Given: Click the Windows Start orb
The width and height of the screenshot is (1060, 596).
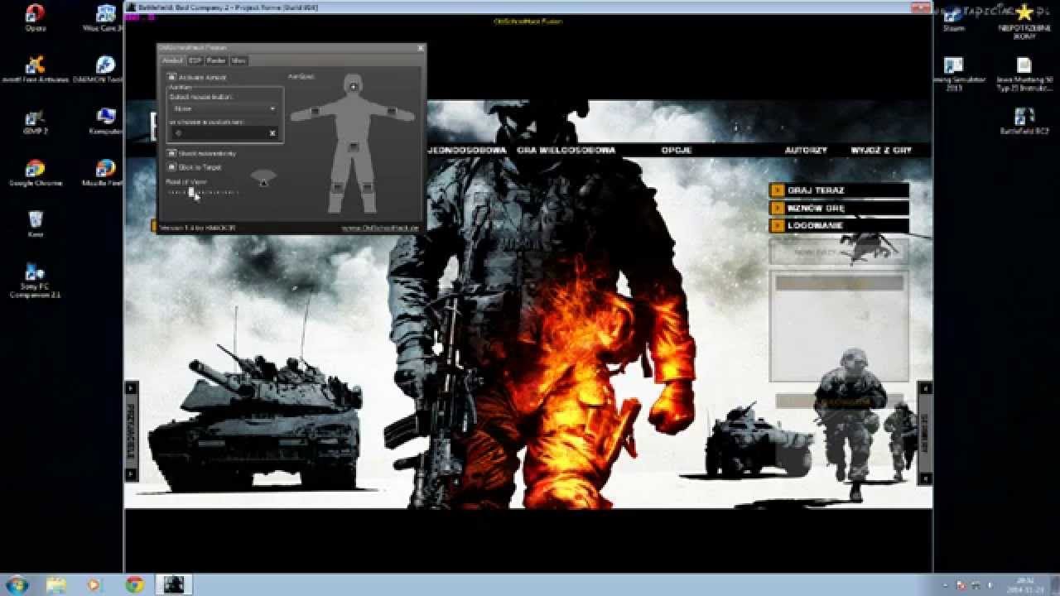Looking at the screenshot, I should click(x=17, y=585).
